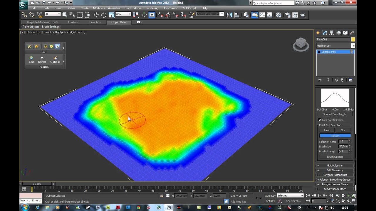Click the Blur button under Paint Soft Selection
Image resolution: width=376 pixels, height=211 pixels.
[x=343, y=130]
